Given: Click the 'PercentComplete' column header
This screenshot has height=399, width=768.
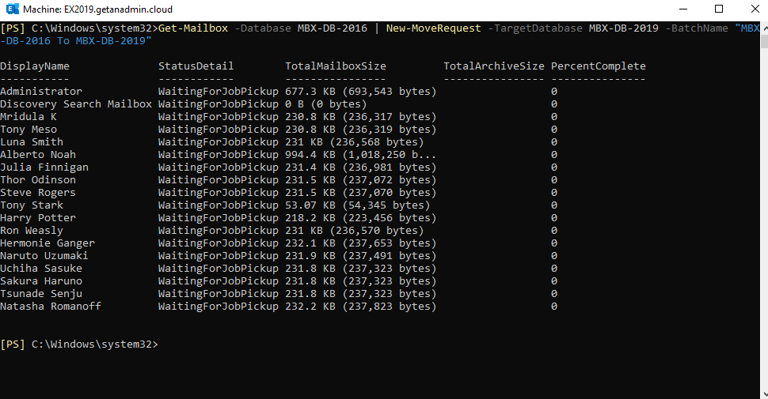Looking at the screenshot, I should coord(598,66).
